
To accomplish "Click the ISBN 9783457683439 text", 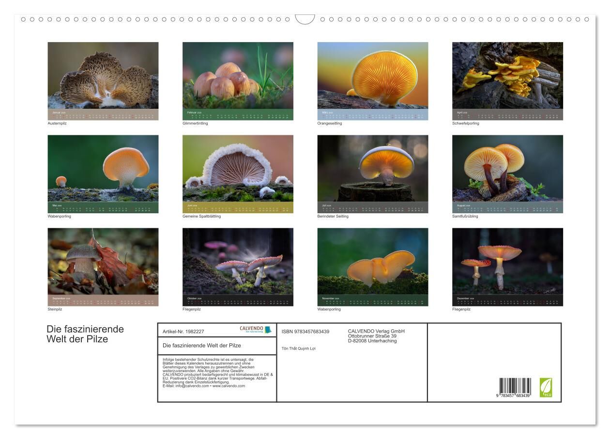I will 305,332.
